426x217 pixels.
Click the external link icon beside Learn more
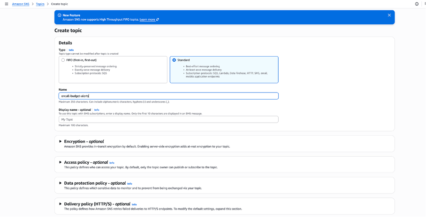[x=158, y=20]
